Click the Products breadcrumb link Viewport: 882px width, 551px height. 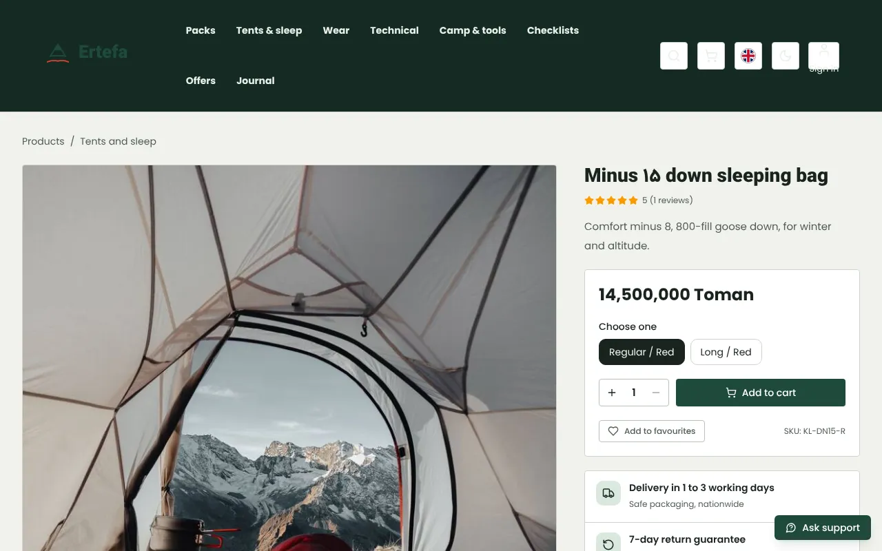click(x=43, y=141)
